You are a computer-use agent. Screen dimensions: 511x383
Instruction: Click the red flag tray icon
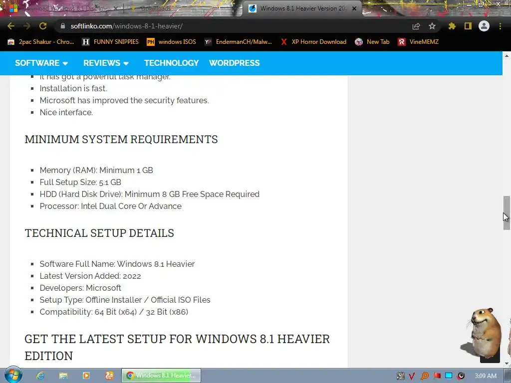click(x=437, y=376)
